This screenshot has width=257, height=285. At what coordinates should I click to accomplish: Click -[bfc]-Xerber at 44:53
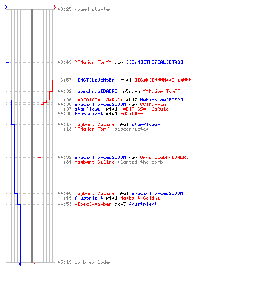click(93, 204)
